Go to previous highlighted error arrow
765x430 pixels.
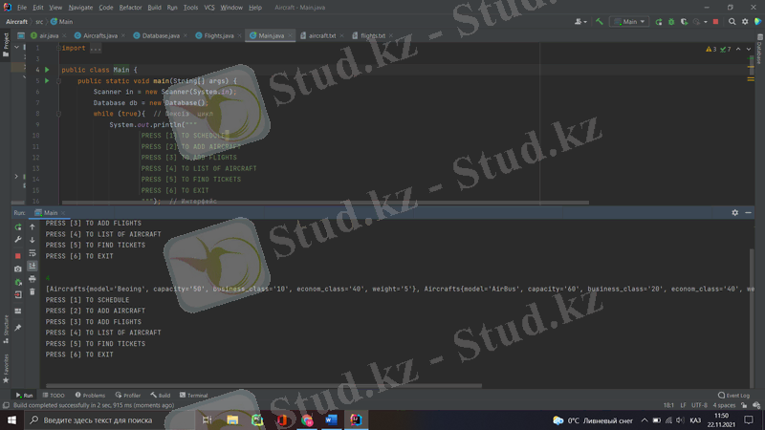click(738, 50)
